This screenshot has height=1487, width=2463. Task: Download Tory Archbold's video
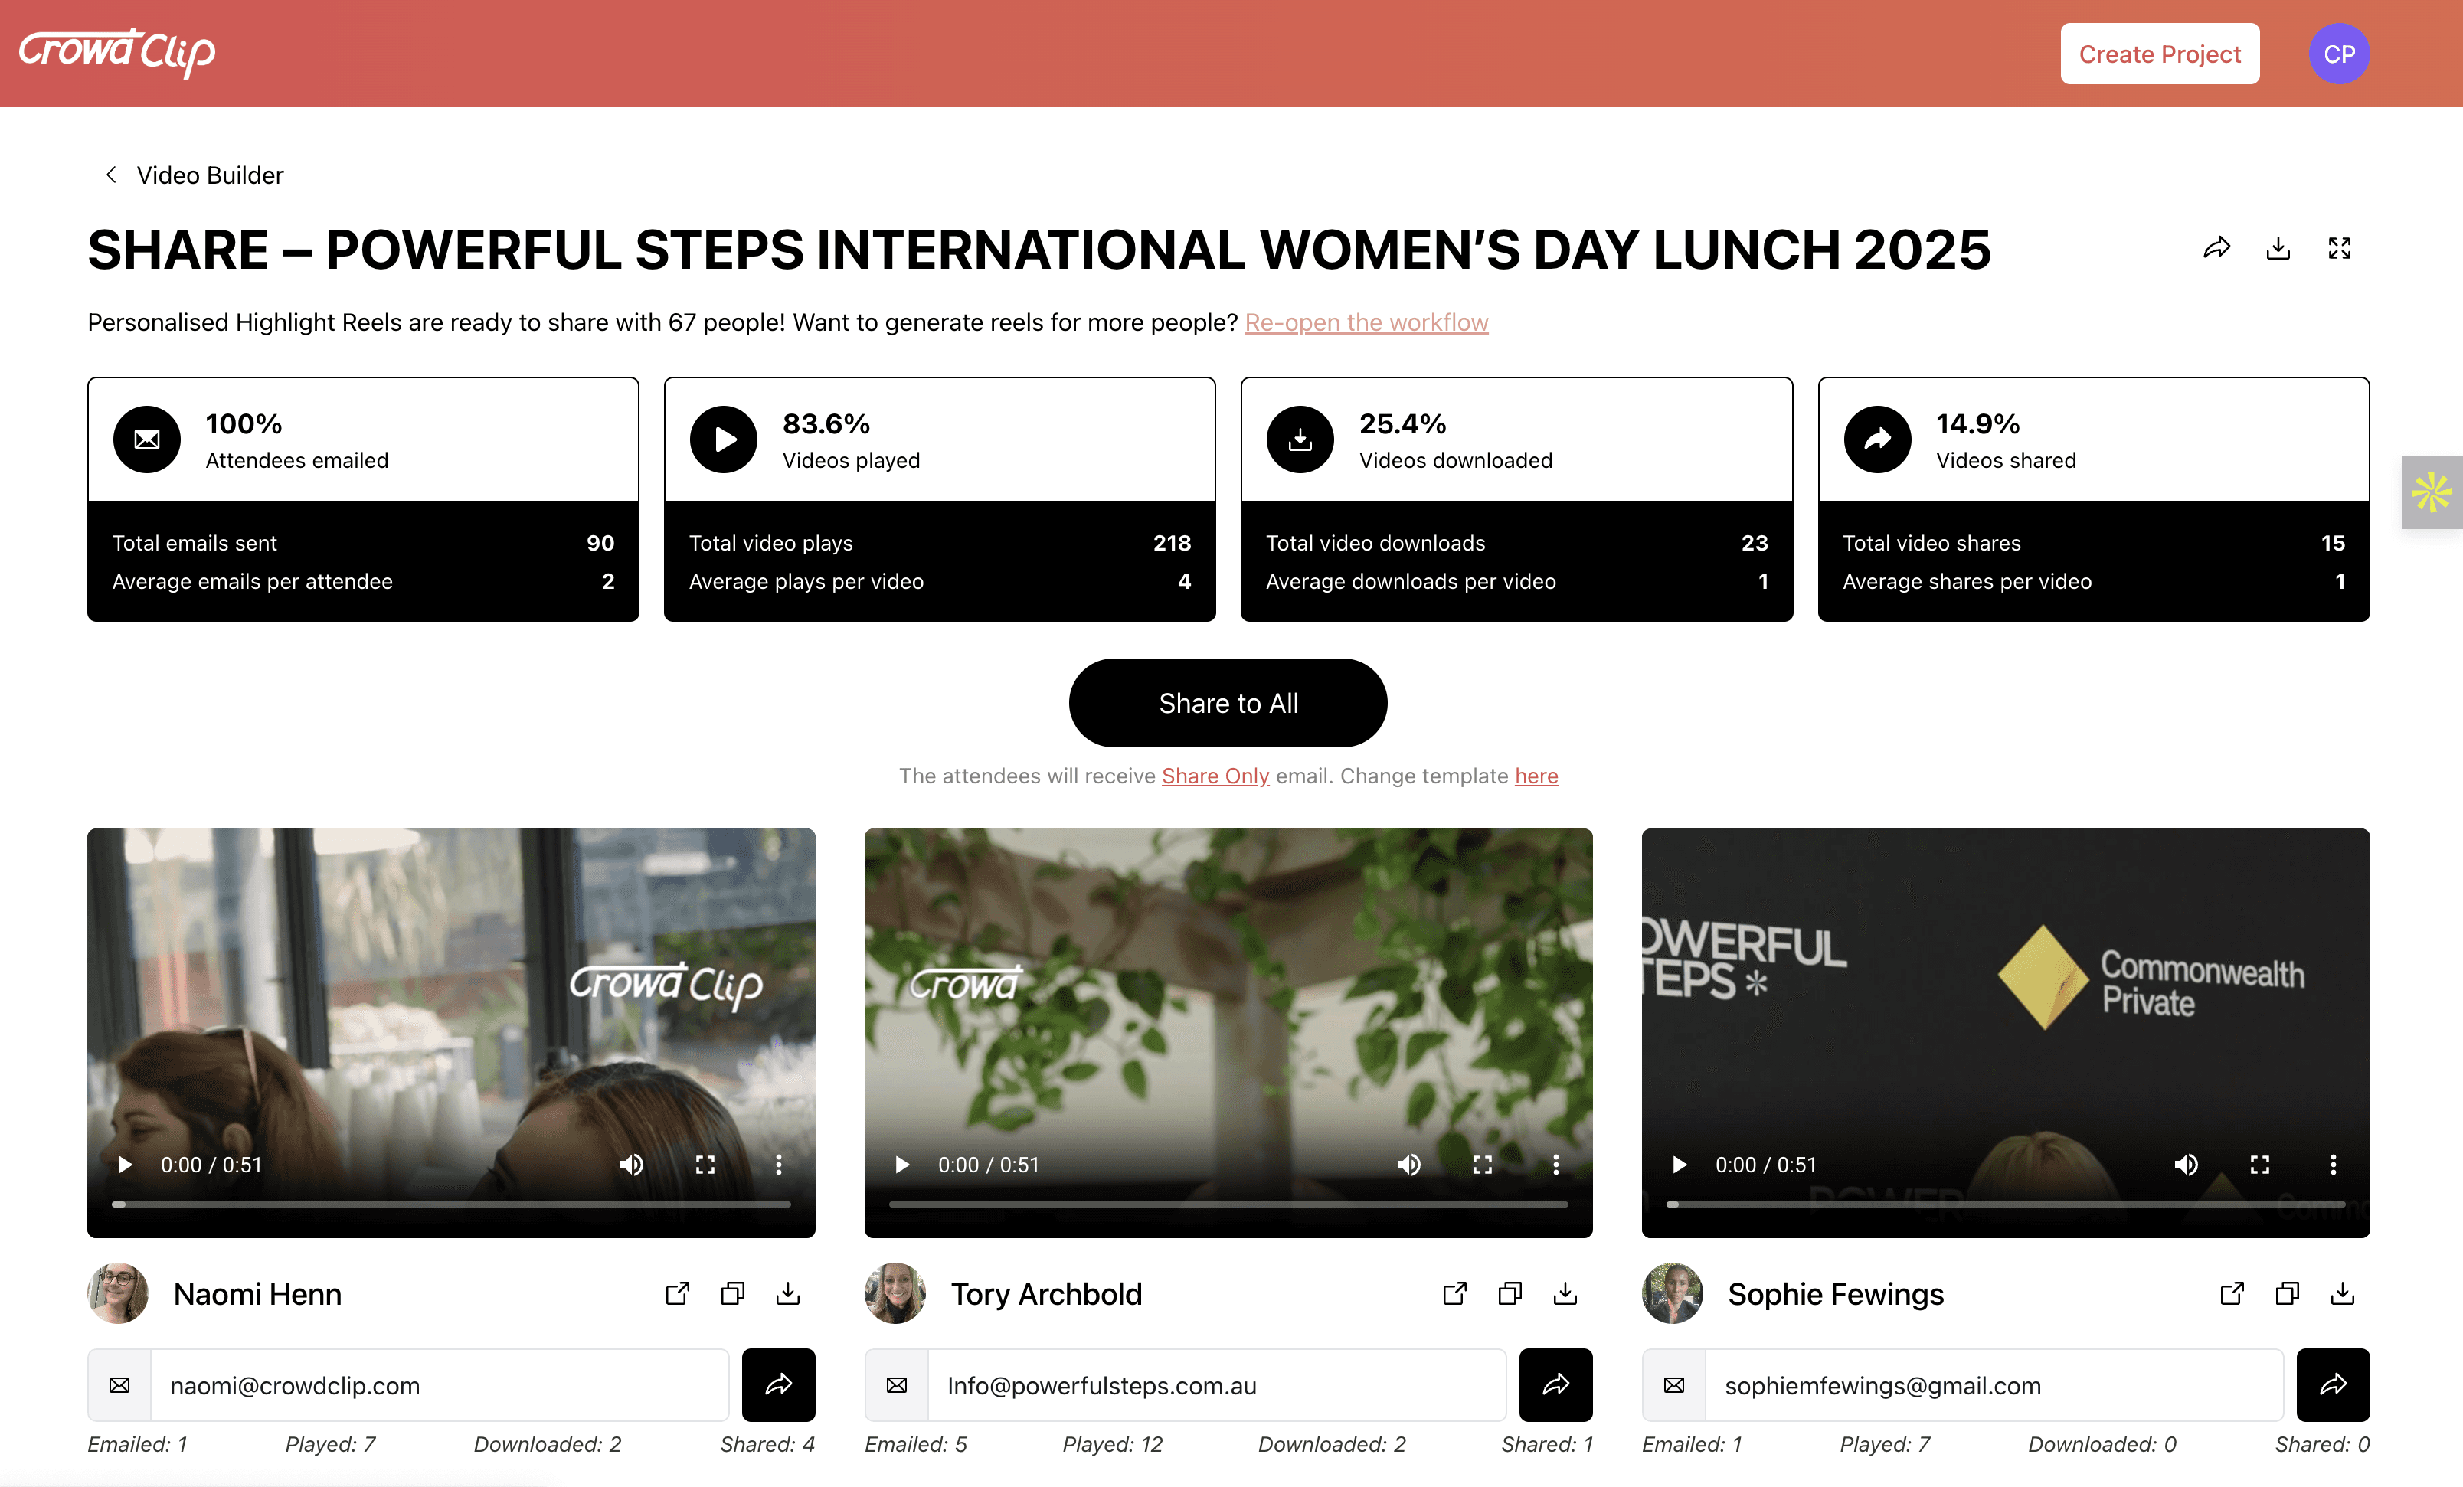pos(1565,1293)
